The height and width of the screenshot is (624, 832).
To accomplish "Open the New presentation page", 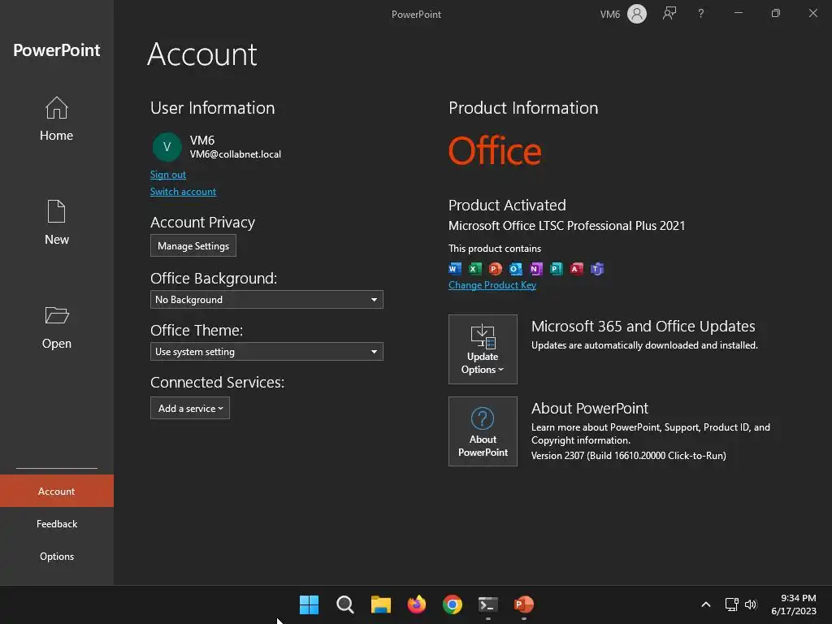I will [x=56, y=223].
